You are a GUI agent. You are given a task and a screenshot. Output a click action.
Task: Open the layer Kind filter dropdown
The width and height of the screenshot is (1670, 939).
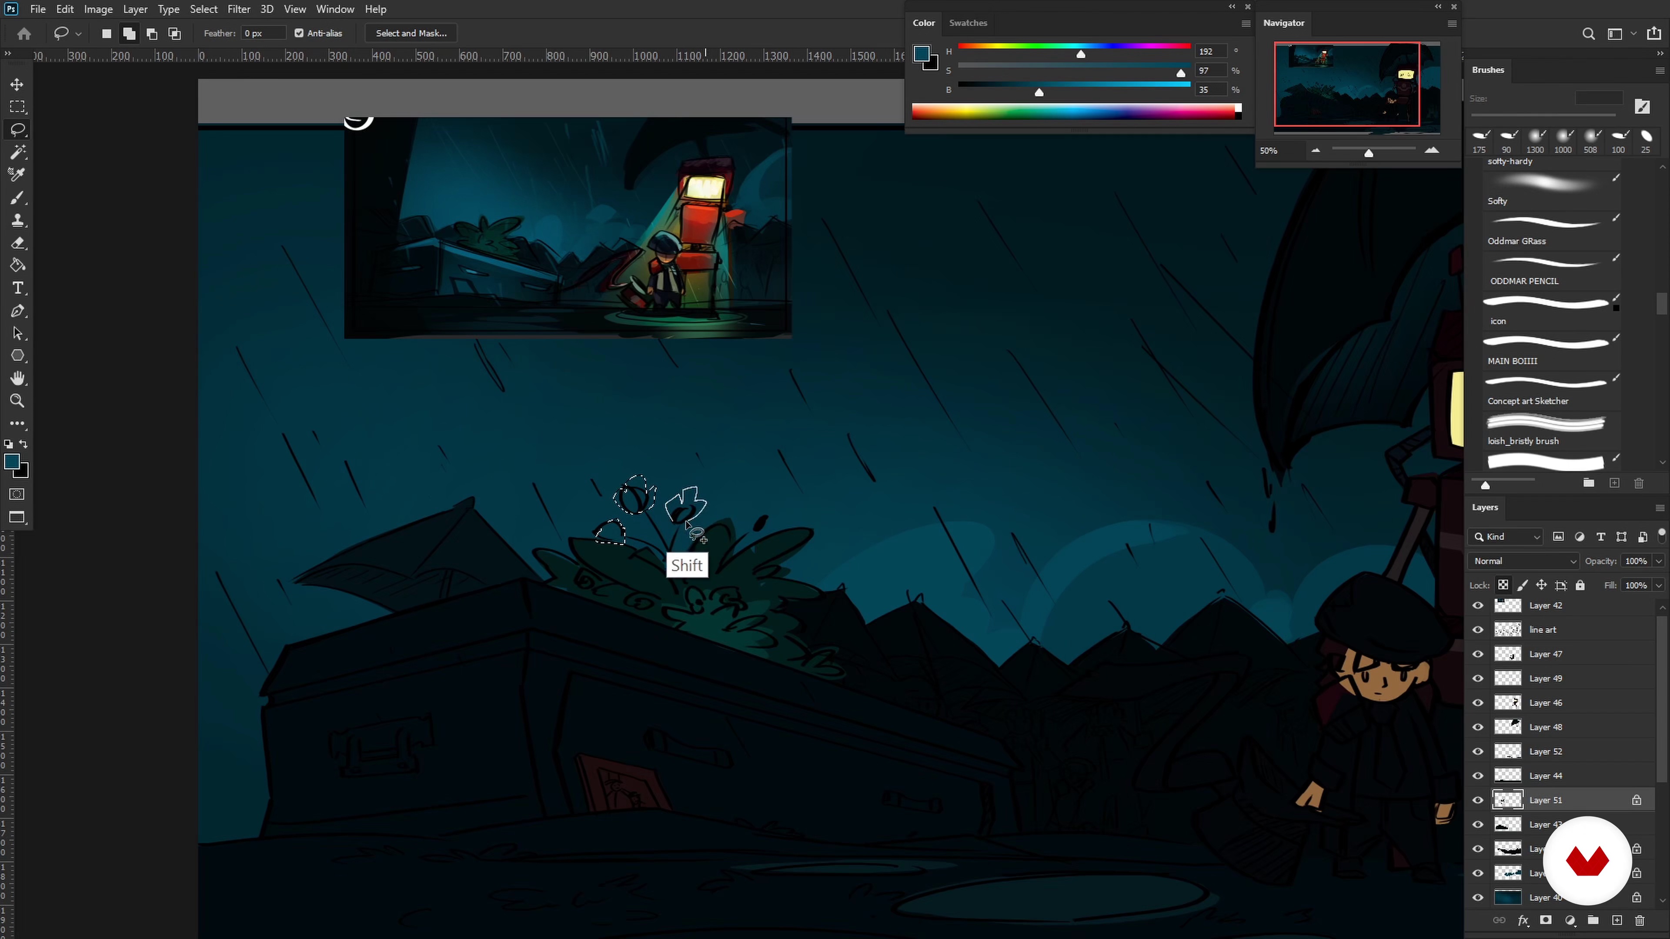pos(1506,536)
